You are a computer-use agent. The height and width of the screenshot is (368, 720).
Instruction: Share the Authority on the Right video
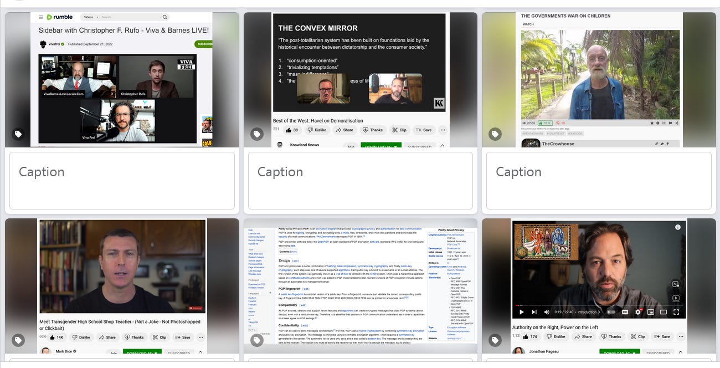pyautogui.click(x=583, y=336)
